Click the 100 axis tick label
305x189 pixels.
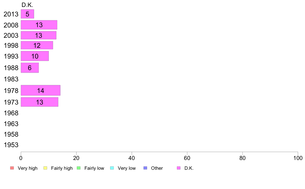(x=298, y=158)
